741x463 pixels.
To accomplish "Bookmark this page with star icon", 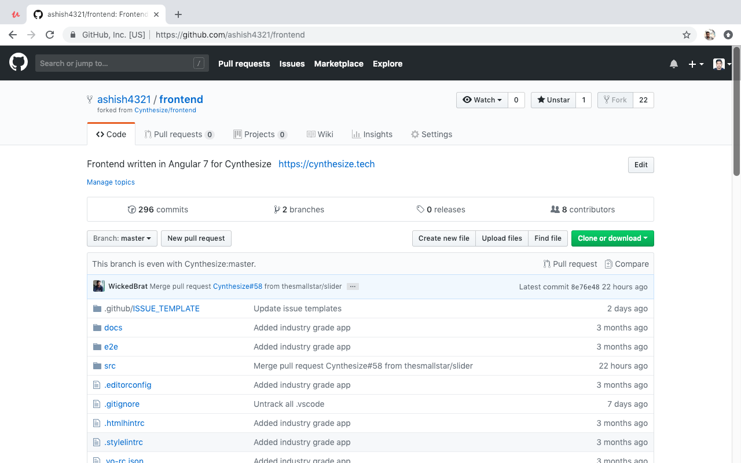I will (x=687, y=35).
